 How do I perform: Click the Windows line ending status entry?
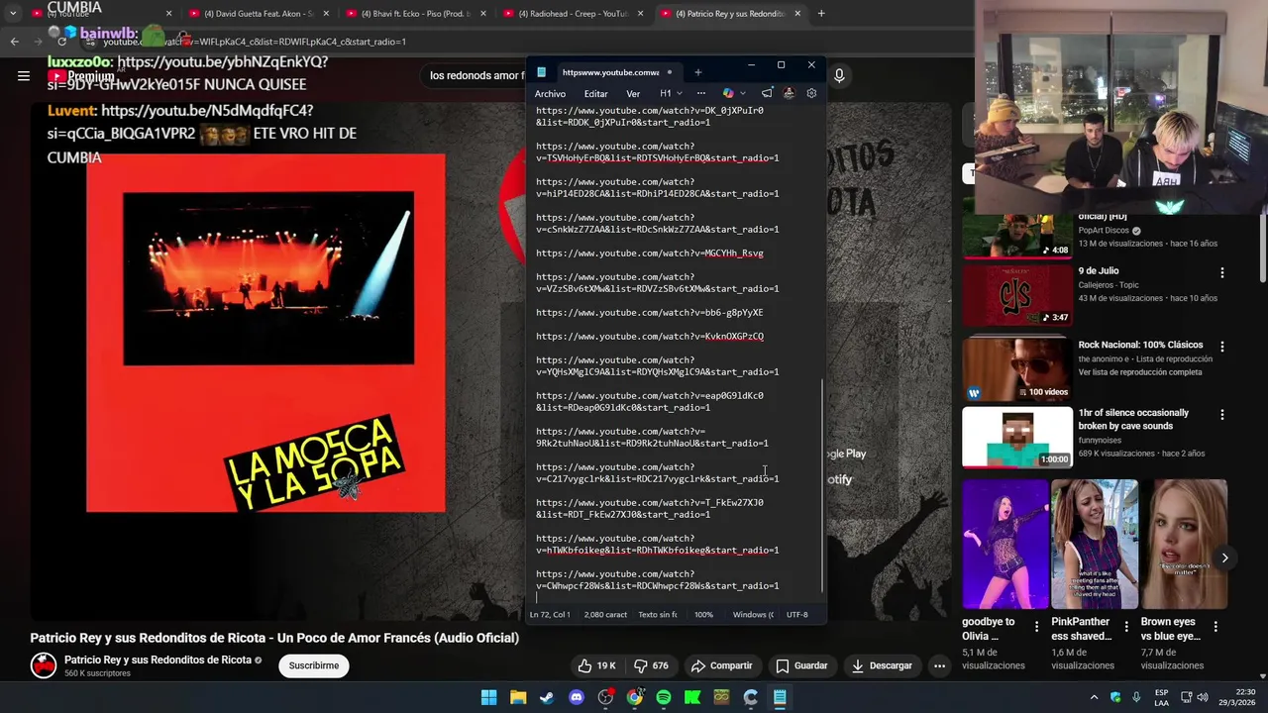(753, 615)
